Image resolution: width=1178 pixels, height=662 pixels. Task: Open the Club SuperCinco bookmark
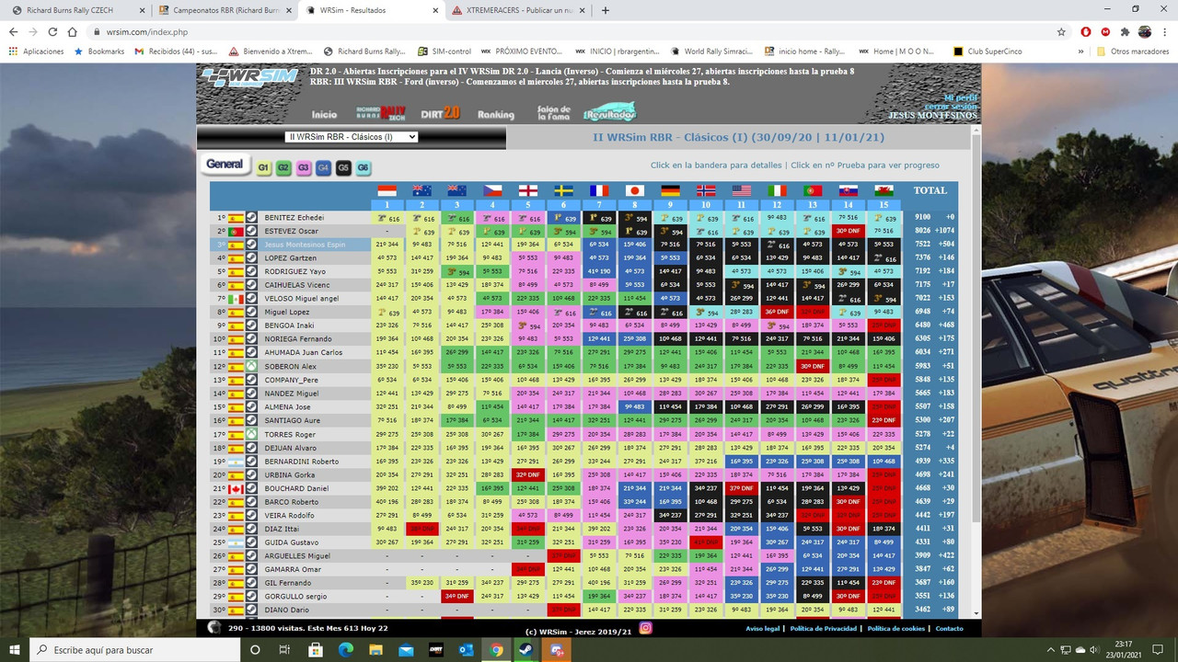coord(987,51)
